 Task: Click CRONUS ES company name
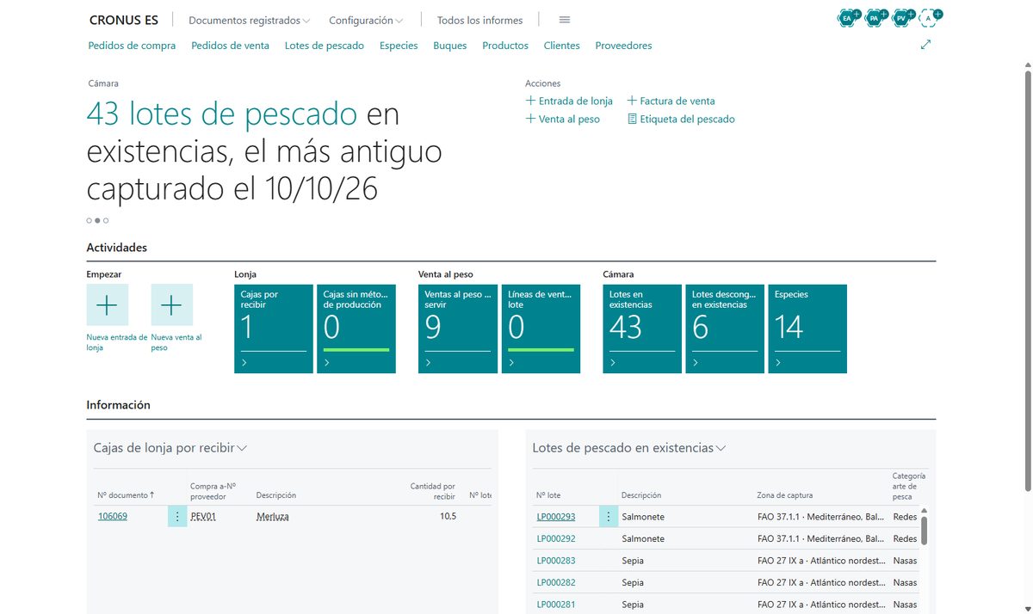[124, 20]
